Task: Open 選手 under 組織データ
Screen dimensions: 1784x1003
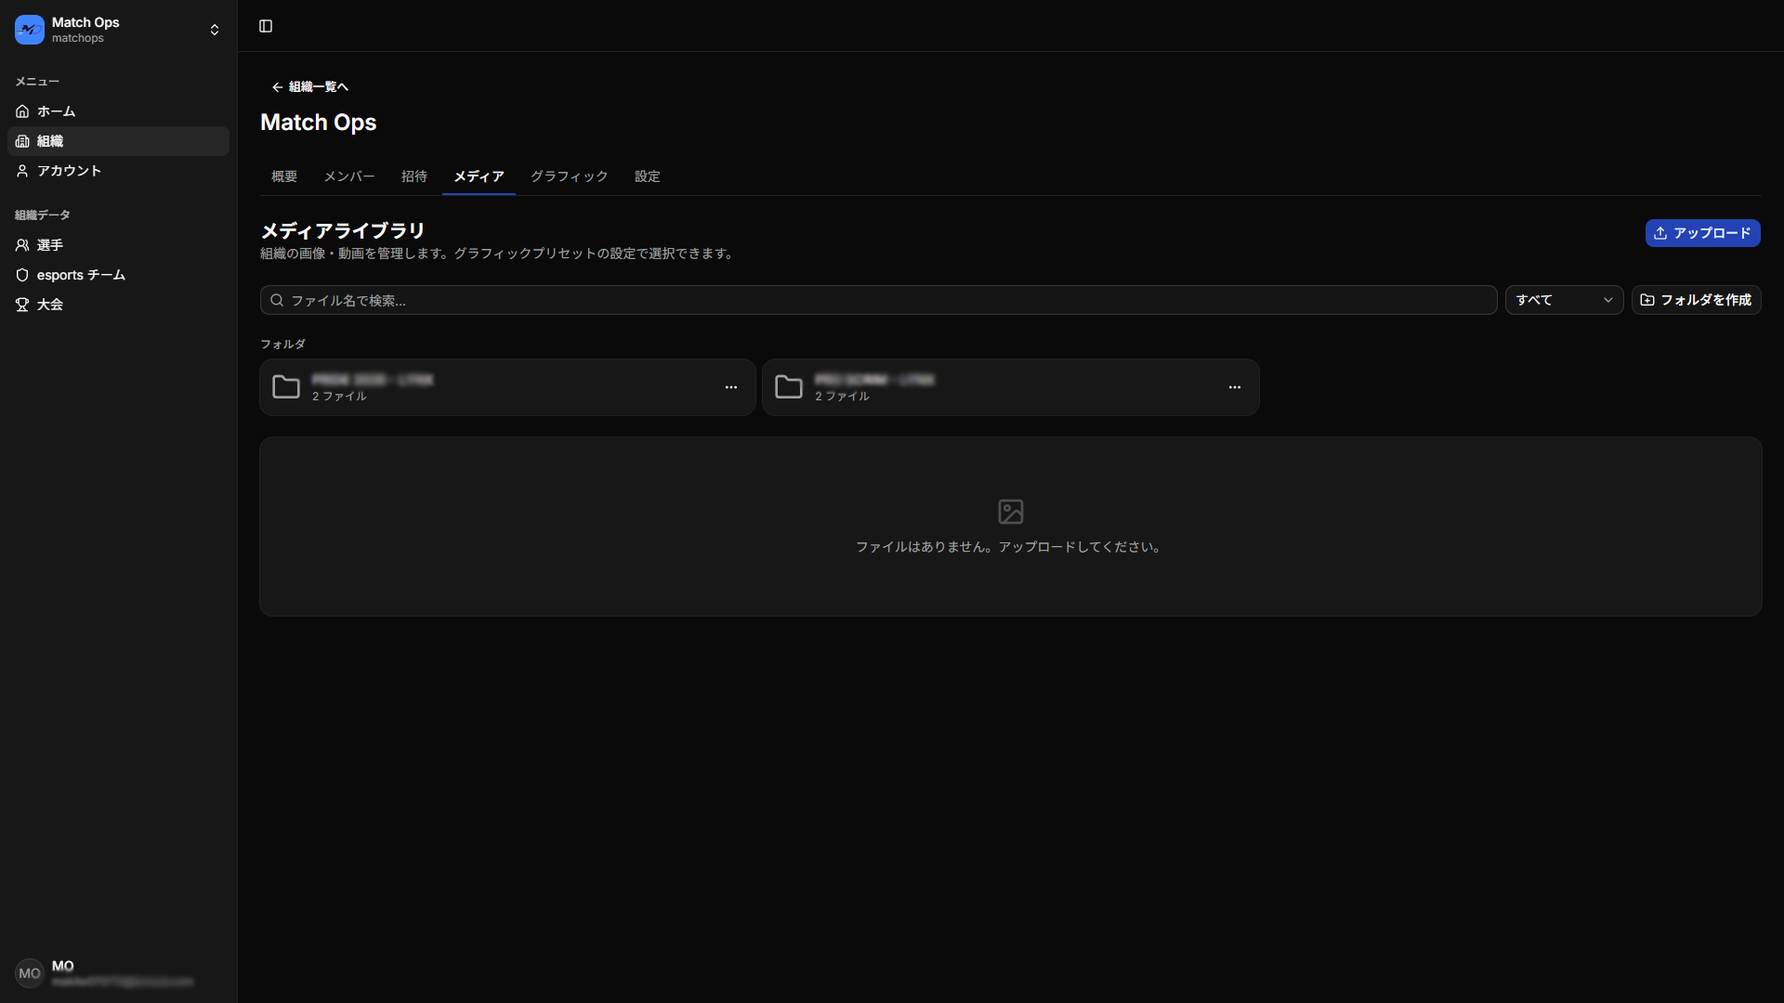Action: [118, 245]
